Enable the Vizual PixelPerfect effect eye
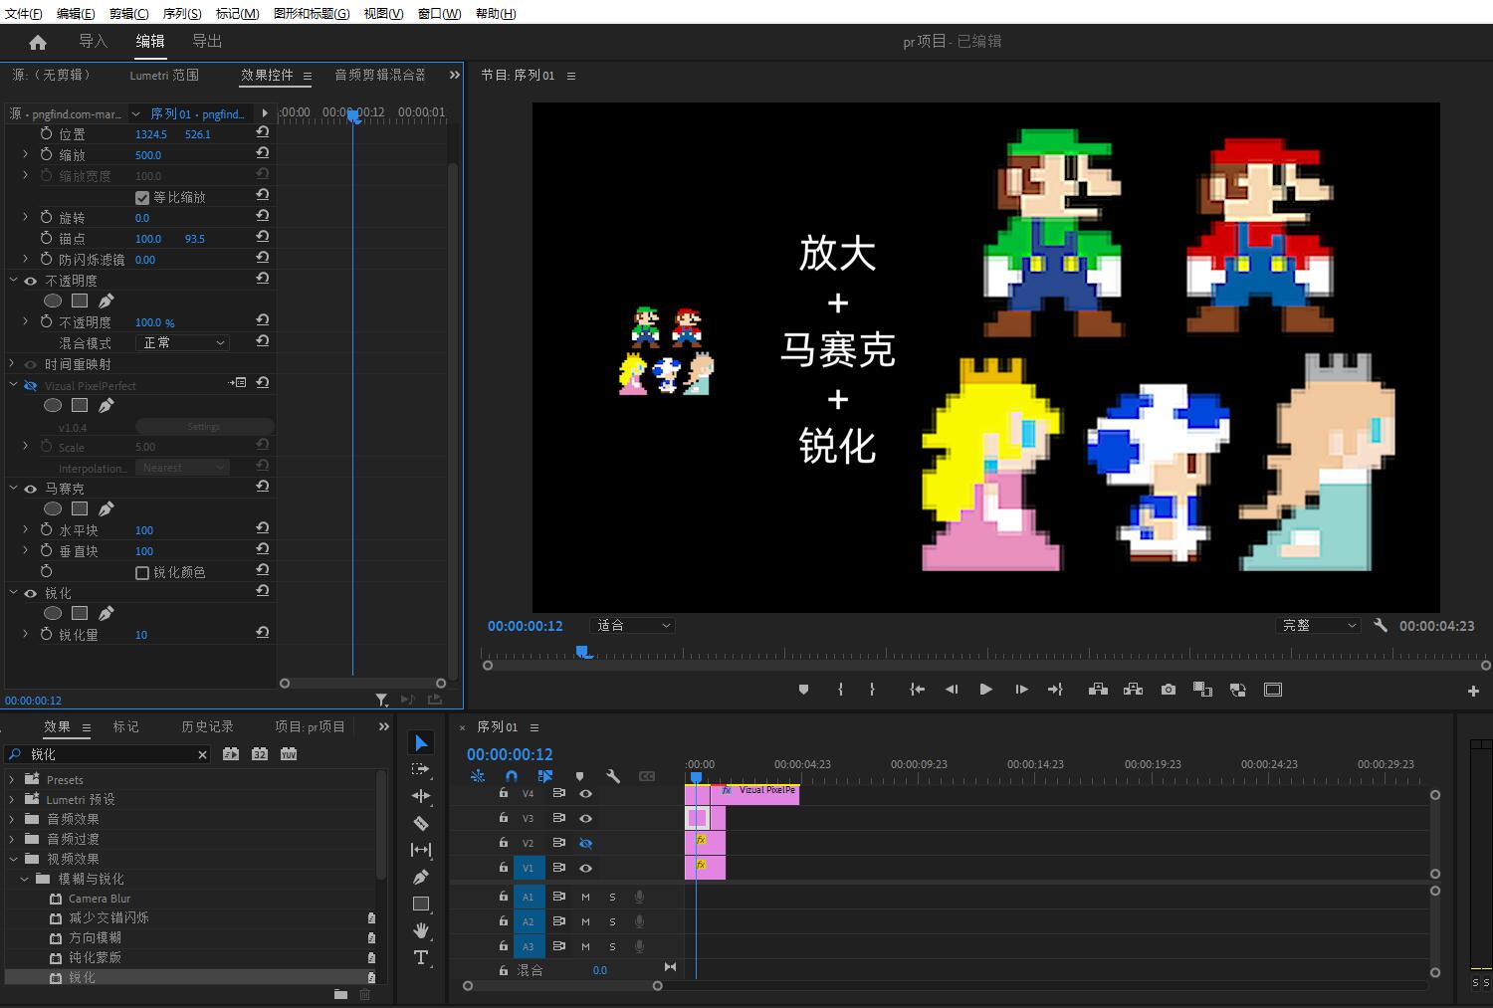 (x=31, y=385)
